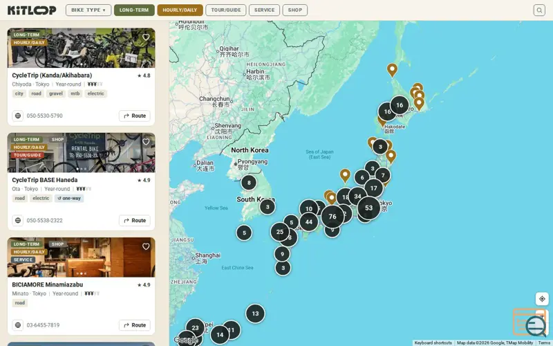Open the 13 cluster marker in the ocean

point(255,313)
